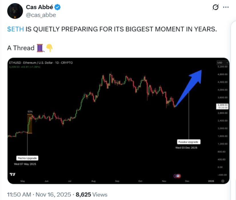Click the TradingView logo on chart

point(12,174)
